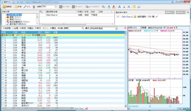Tick the checkbox for 1216 統一

(3, 68)
